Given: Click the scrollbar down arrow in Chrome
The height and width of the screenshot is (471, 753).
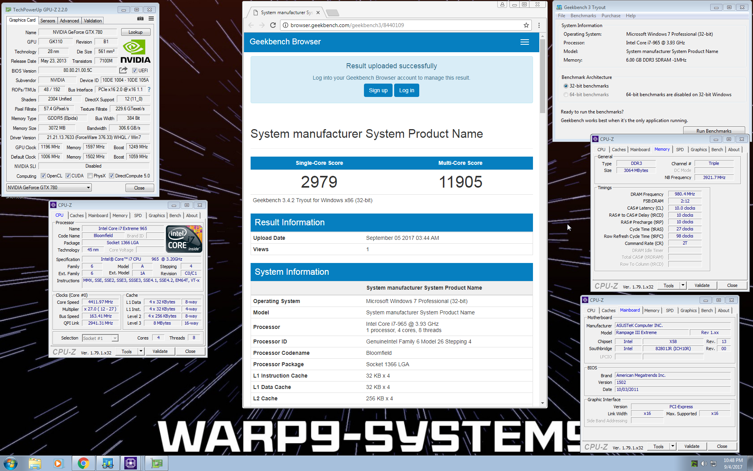Looking at the screenshot, I should (542, 403).
